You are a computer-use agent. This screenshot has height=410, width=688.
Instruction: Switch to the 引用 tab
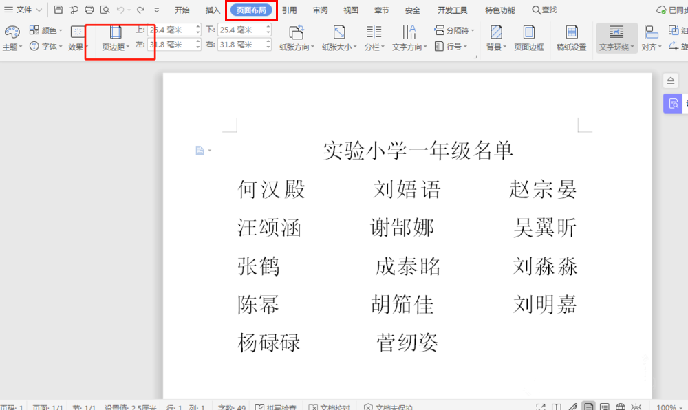coord(289,10)
